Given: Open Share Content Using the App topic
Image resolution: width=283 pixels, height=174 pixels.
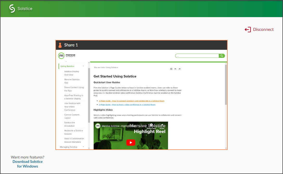Looking at the screenshot, I should 74,89.
